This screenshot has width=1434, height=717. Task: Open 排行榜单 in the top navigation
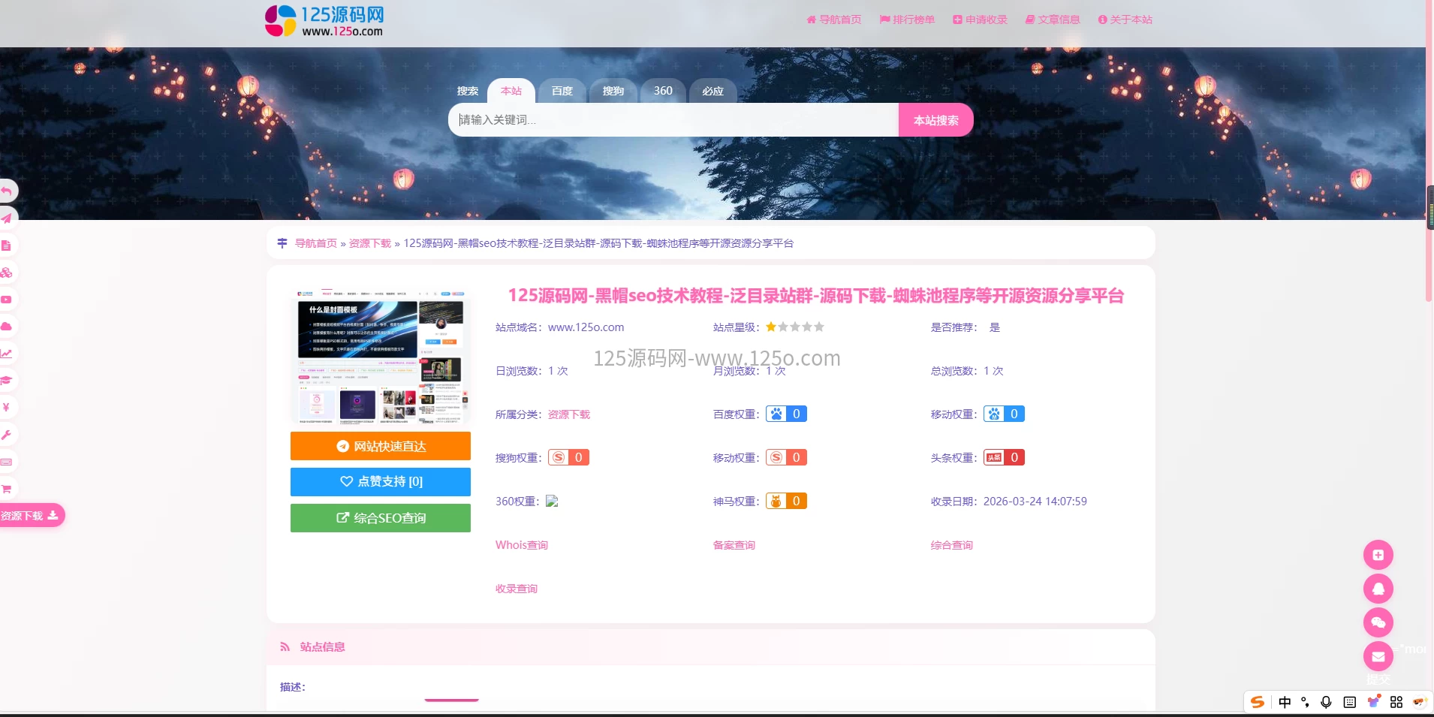tap(906, 20)
